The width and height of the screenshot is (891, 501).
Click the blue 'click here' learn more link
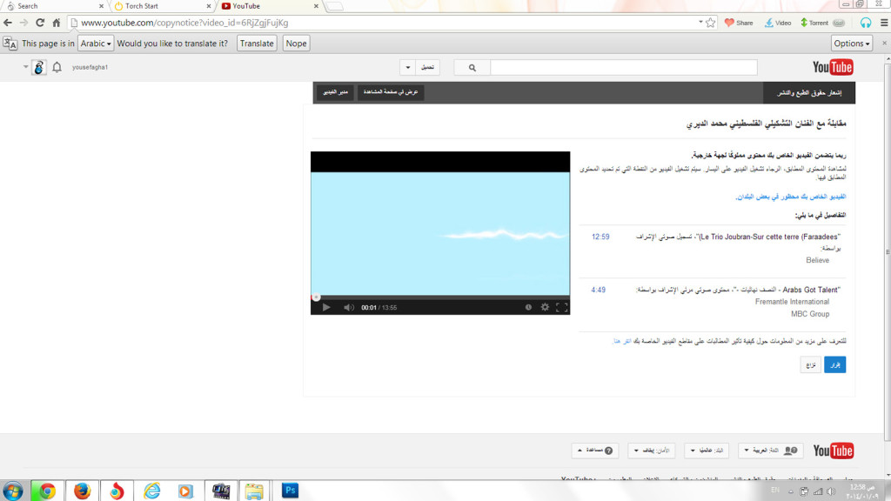coord(622,341)
